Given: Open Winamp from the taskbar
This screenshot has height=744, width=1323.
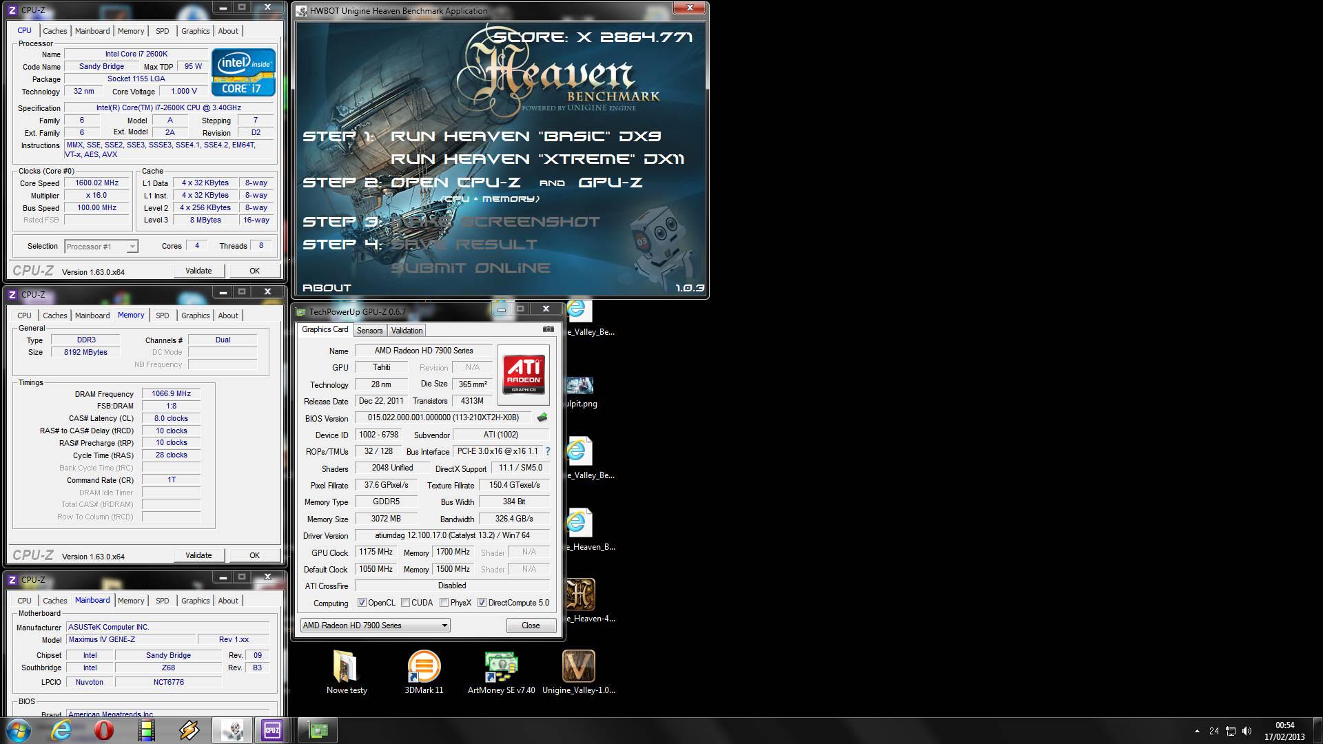Looking at the screenshot, I should pos(189,730).
